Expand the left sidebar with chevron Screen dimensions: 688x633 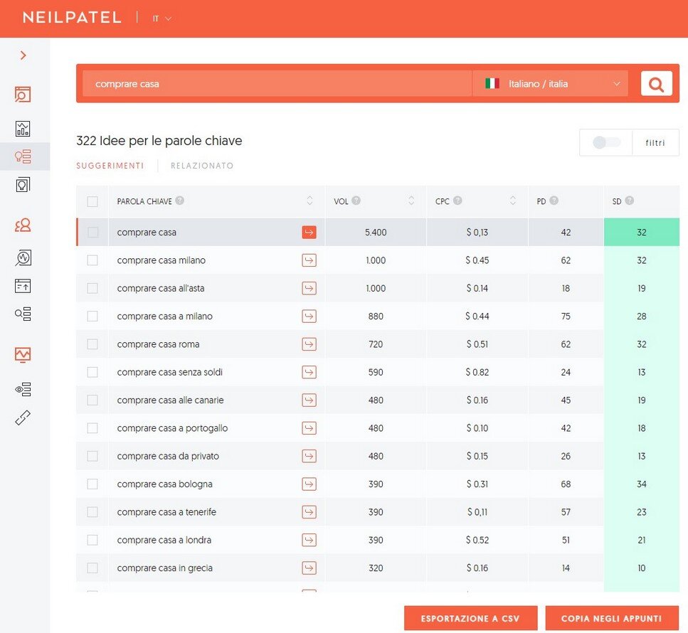click(x=23, y=55)
